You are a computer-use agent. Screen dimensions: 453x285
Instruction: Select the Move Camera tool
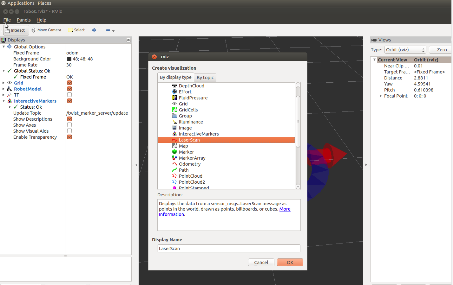click(46, 30)
